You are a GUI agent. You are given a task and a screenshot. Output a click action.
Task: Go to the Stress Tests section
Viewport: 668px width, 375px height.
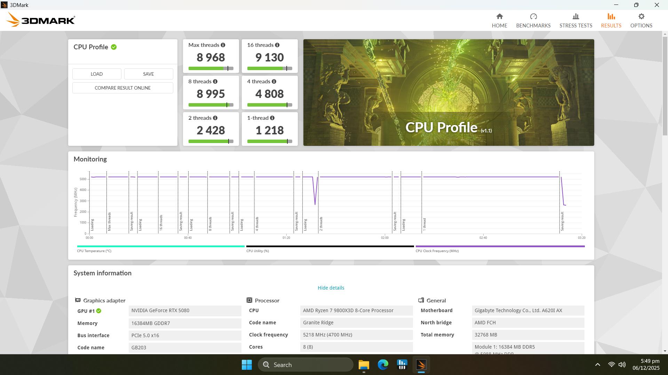coord(575,21)
